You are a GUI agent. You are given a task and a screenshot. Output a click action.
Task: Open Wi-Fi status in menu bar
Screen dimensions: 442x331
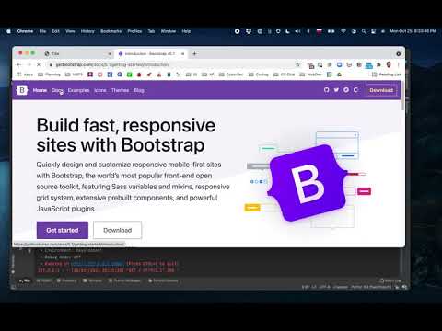coord(343,31)
